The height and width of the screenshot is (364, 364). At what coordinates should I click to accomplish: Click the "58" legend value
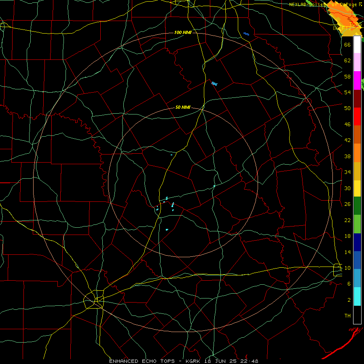pos(347,76)
